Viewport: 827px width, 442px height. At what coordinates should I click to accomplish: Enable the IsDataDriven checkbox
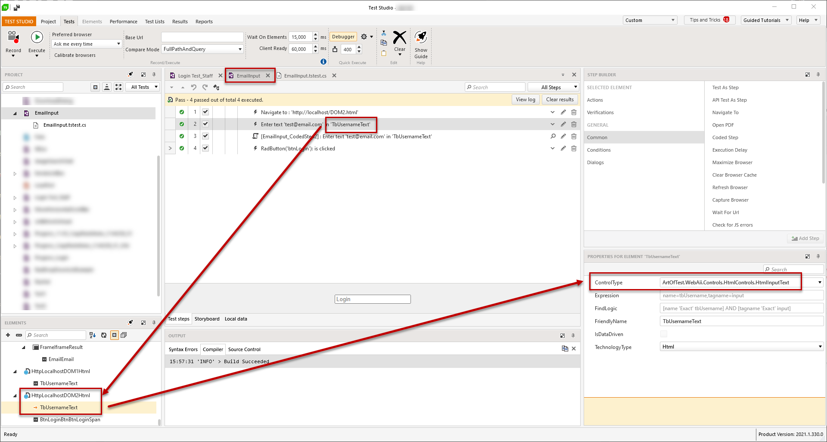point(663,334)
